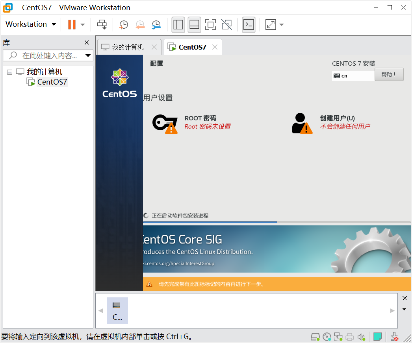
Task: Select the CentOS7 thumbnail in bottom bar
Action: pos(117,310)
